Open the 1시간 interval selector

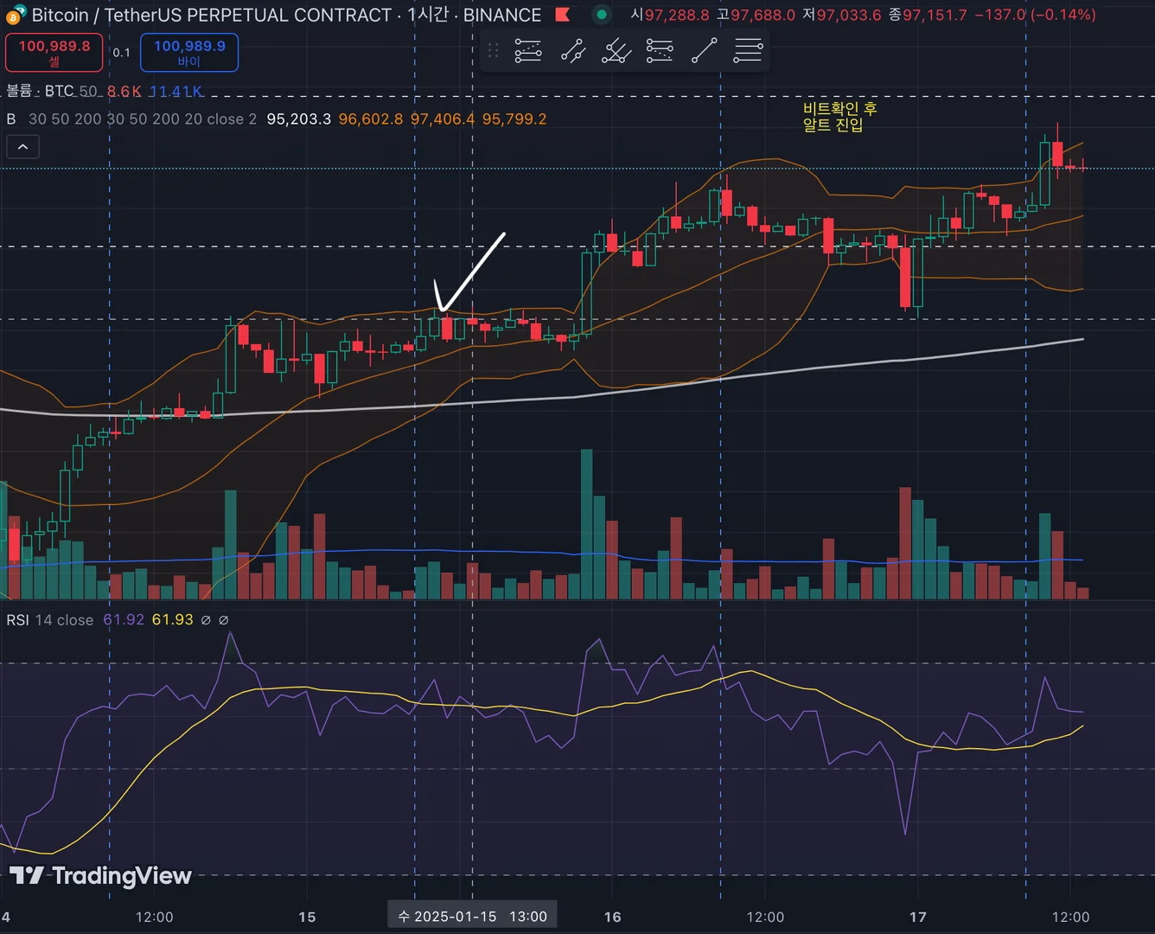pos(427,15)
